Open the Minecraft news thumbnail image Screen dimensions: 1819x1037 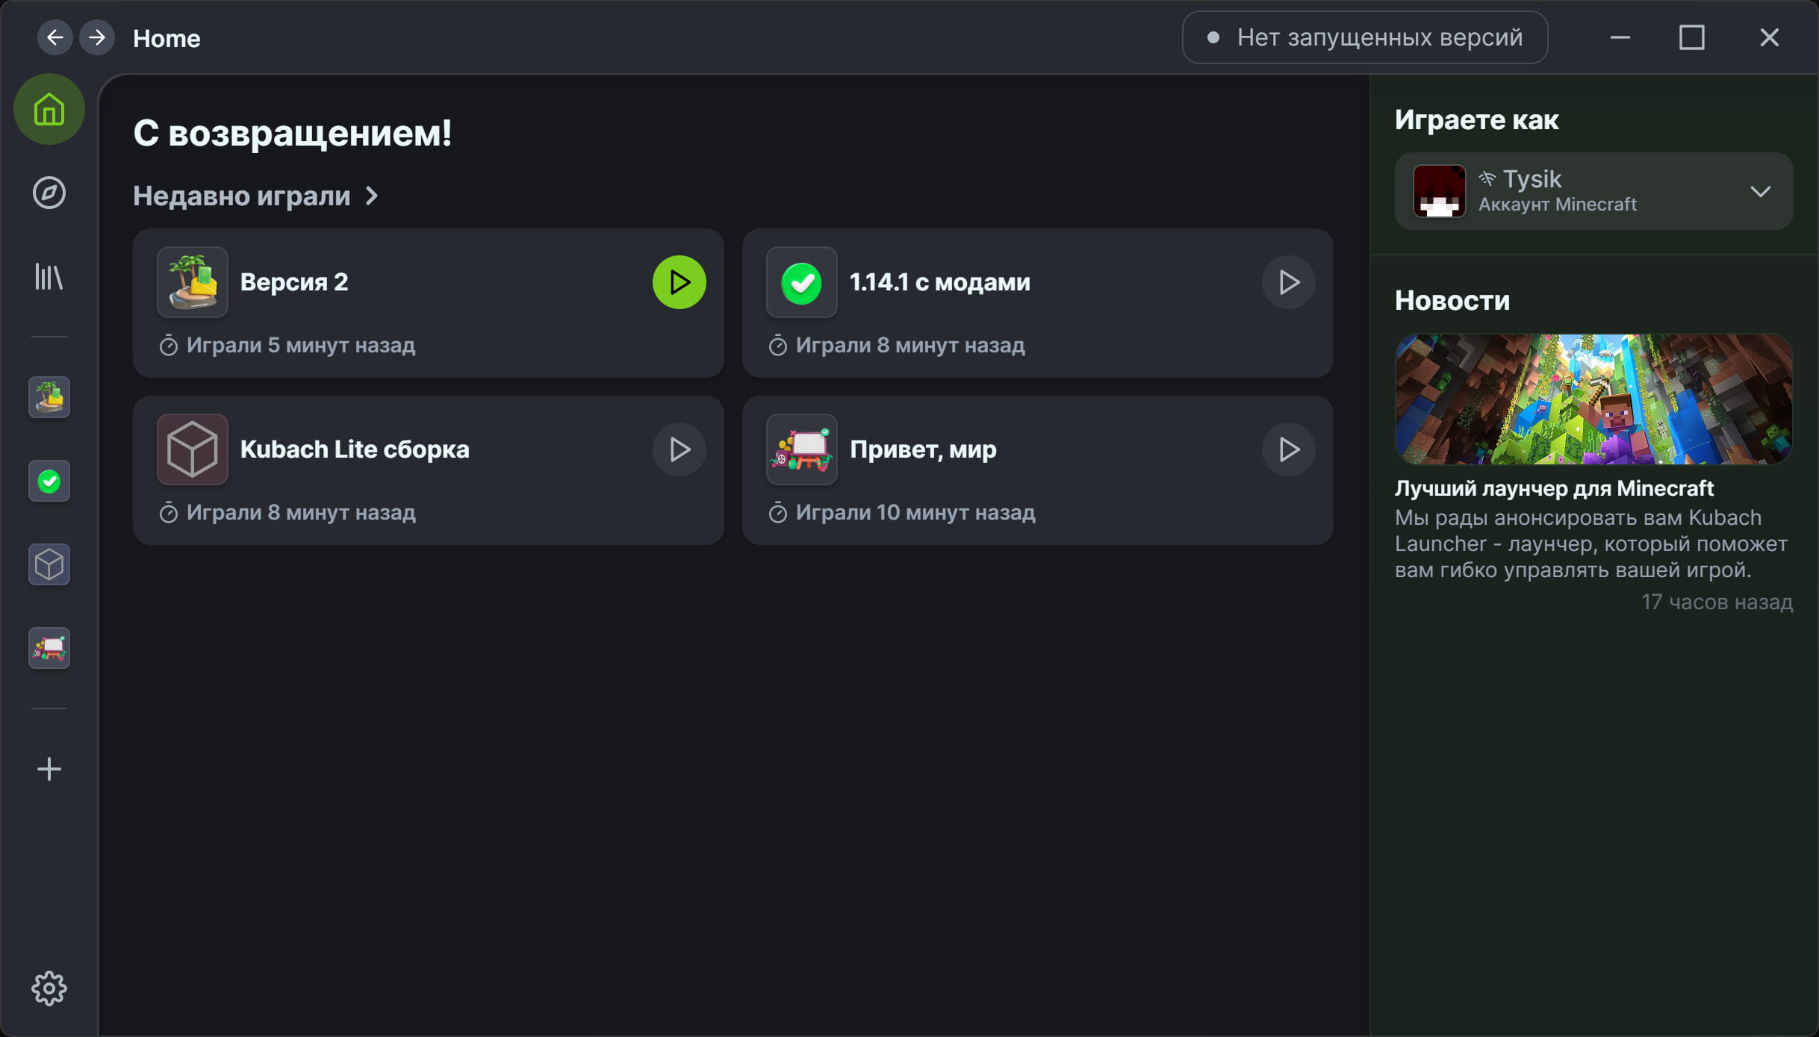pyautogui.click(x=1593, y=399)
